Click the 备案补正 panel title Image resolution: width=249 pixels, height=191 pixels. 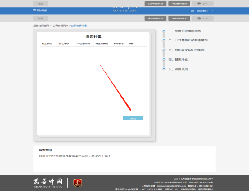pos(93,36)
